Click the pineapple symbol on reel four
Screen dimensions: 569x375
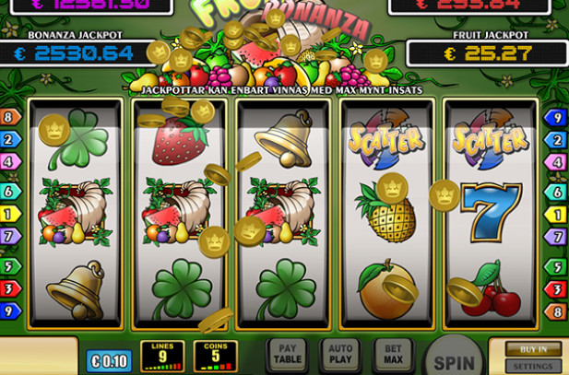pyautogui.click(x=386, y=213)
